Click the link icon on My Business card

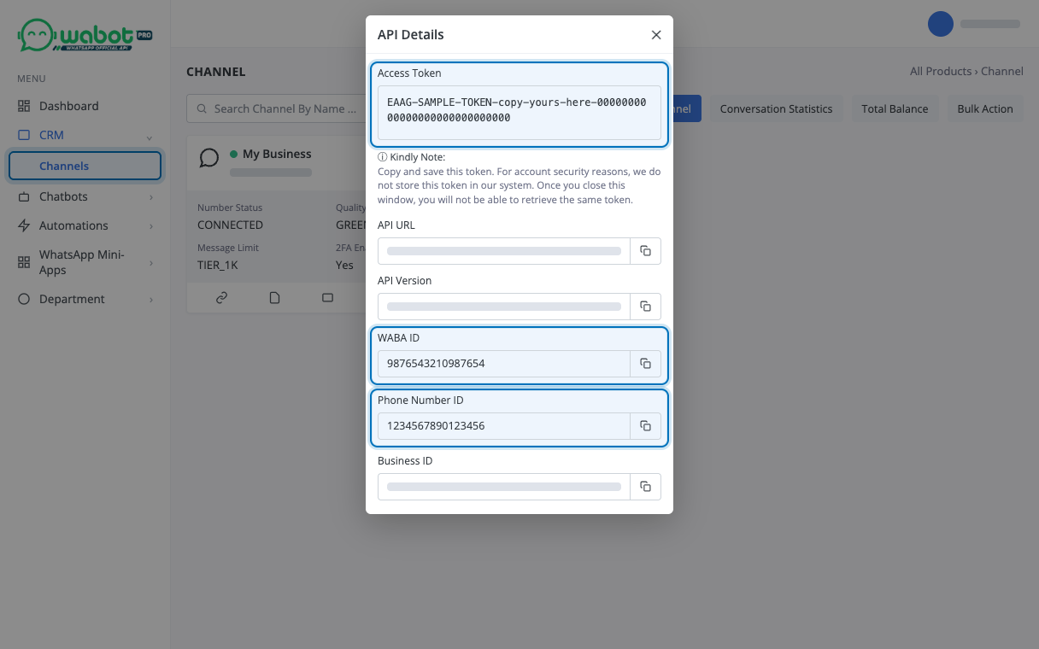221,298
